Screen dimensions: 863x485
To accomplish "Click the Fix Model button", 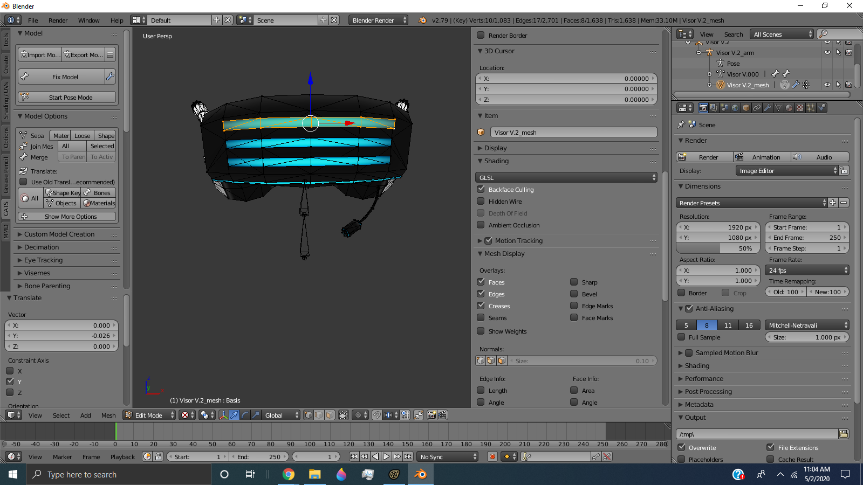I will [x=61, y=77].
